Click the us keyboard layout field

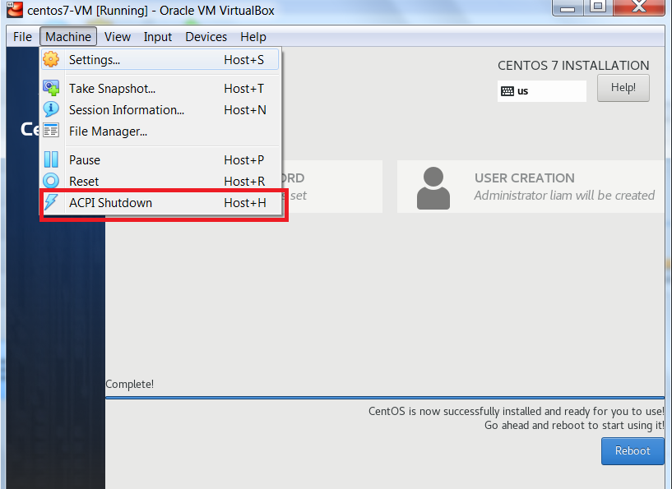pos(541,91)
